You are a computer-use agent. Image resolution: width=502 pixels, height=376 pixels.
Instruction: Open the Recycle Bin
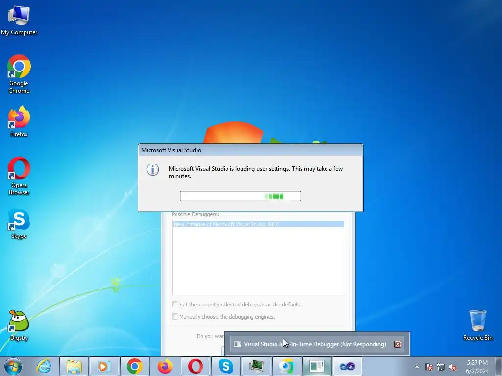[x=477, y=325]
